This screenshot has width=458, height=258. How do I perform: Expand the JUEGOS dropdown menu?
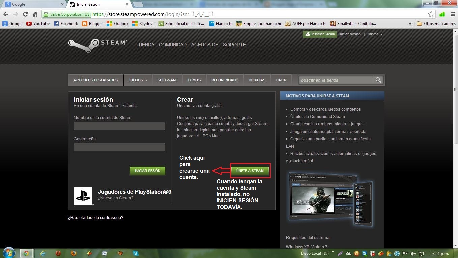[x=138, y=80]
